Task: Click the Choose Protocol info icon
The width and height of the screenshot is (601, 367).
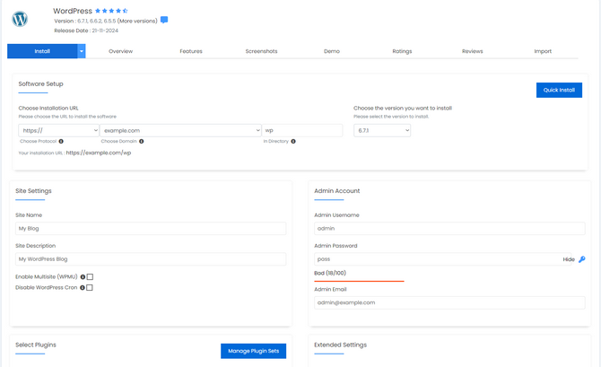Action: (61, 141)
